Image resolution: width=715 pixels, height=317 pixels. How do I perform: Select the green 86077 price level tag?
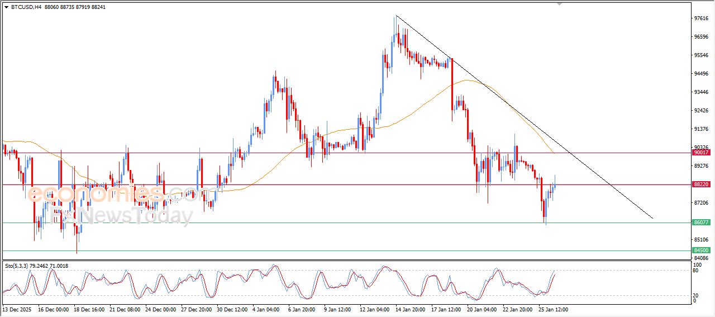point(701,223)
